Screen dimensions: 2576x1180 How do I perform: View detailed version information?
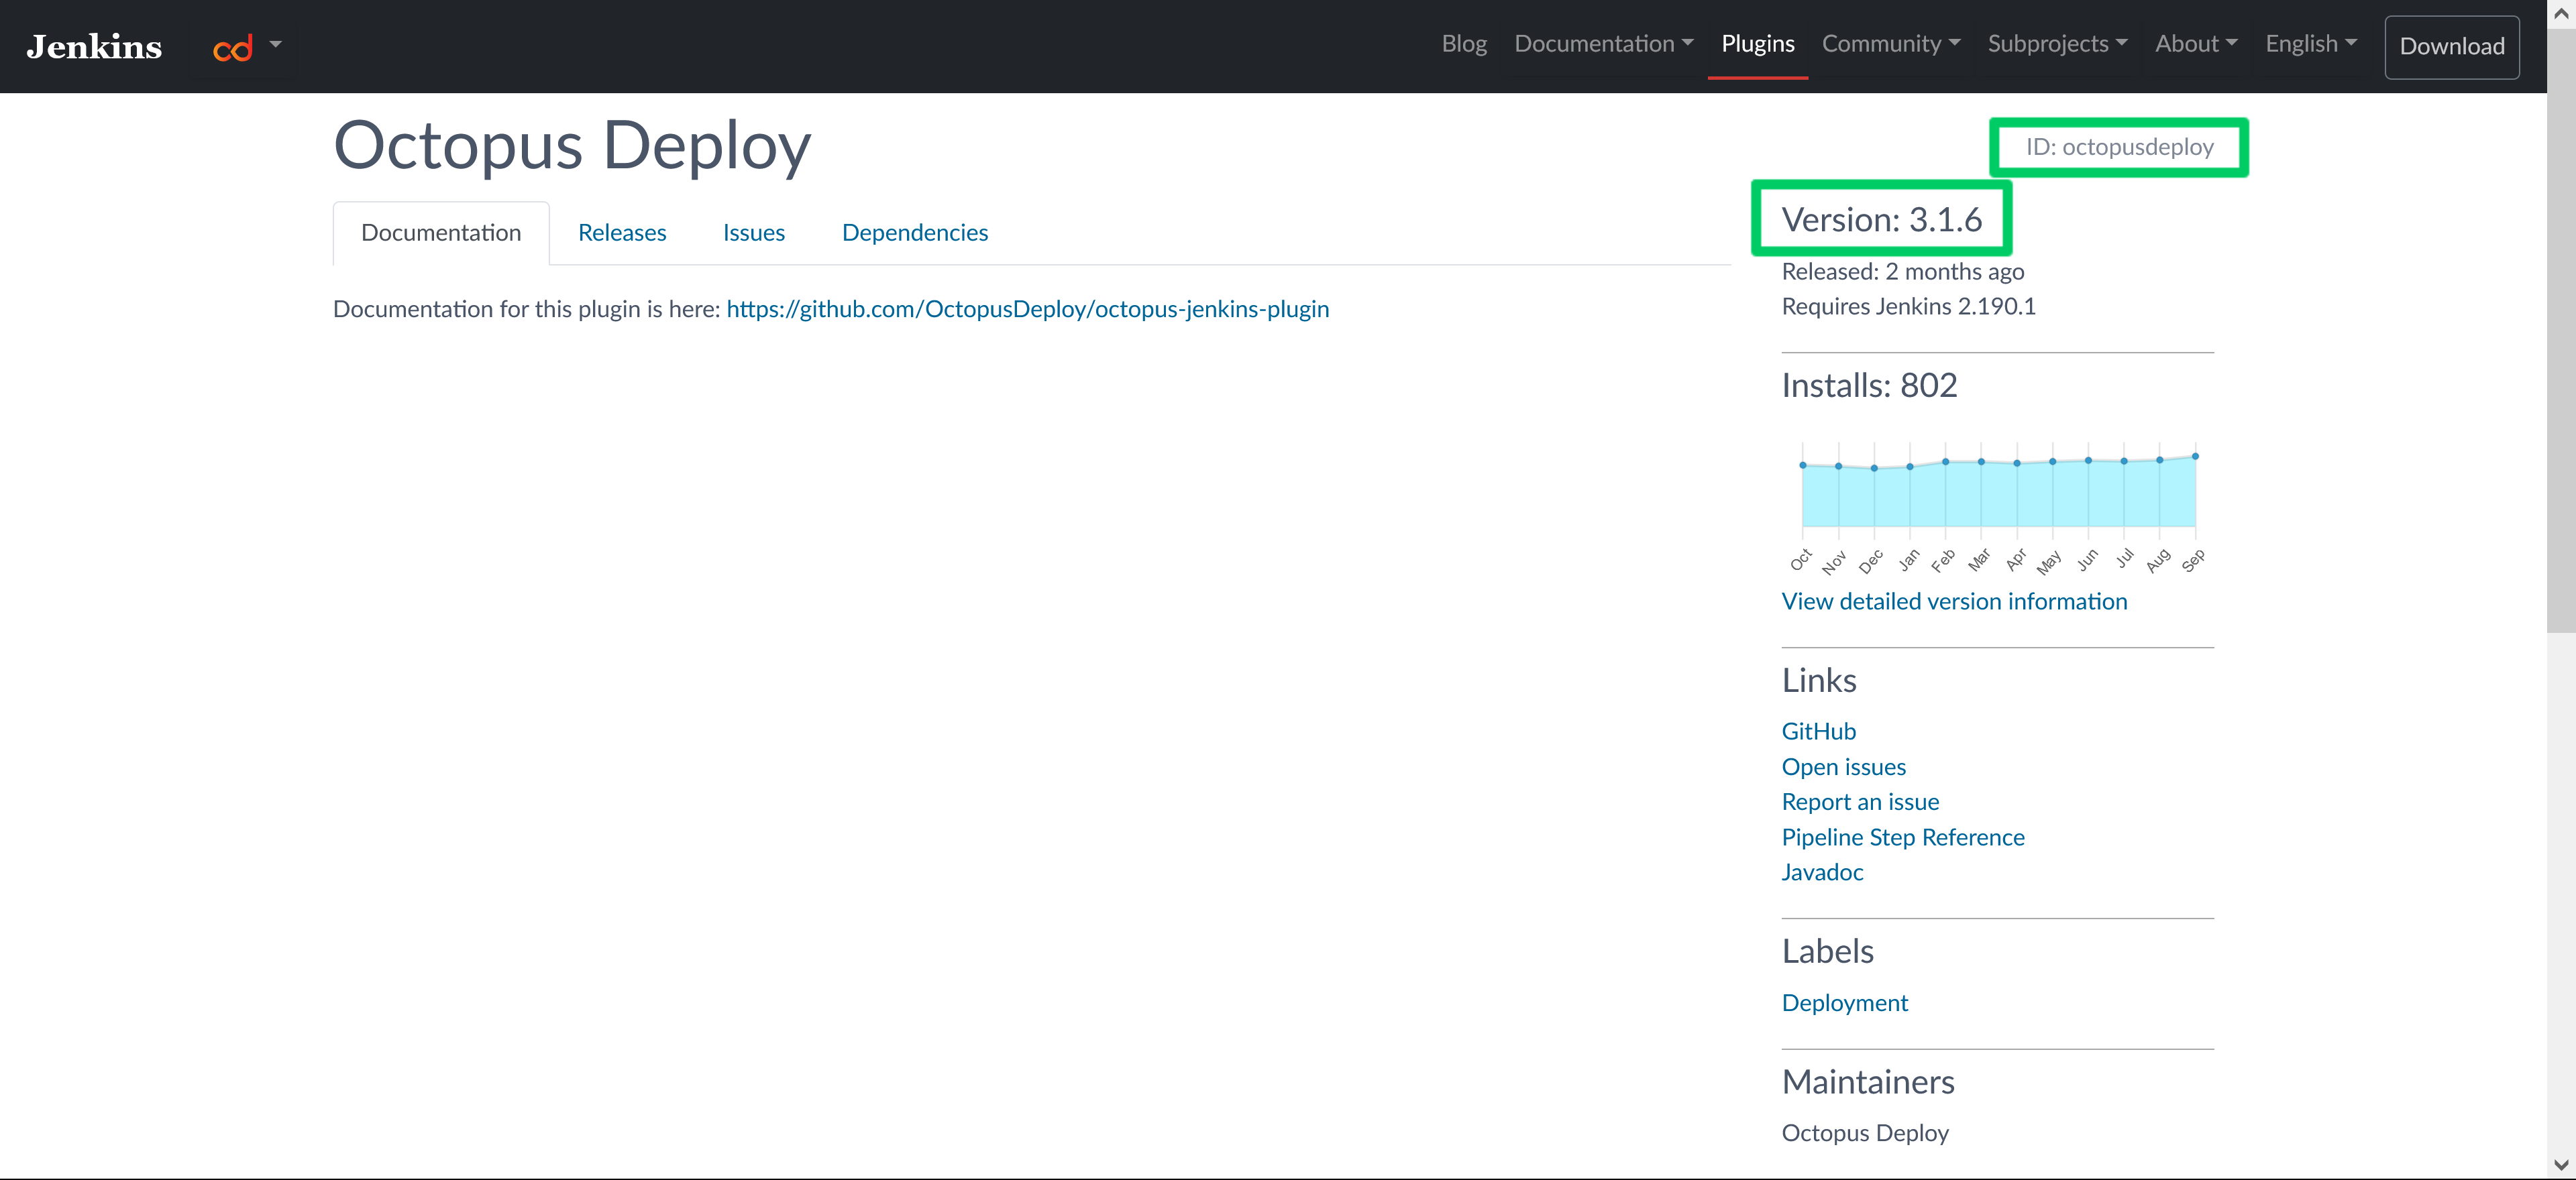tap(1954, 601)
